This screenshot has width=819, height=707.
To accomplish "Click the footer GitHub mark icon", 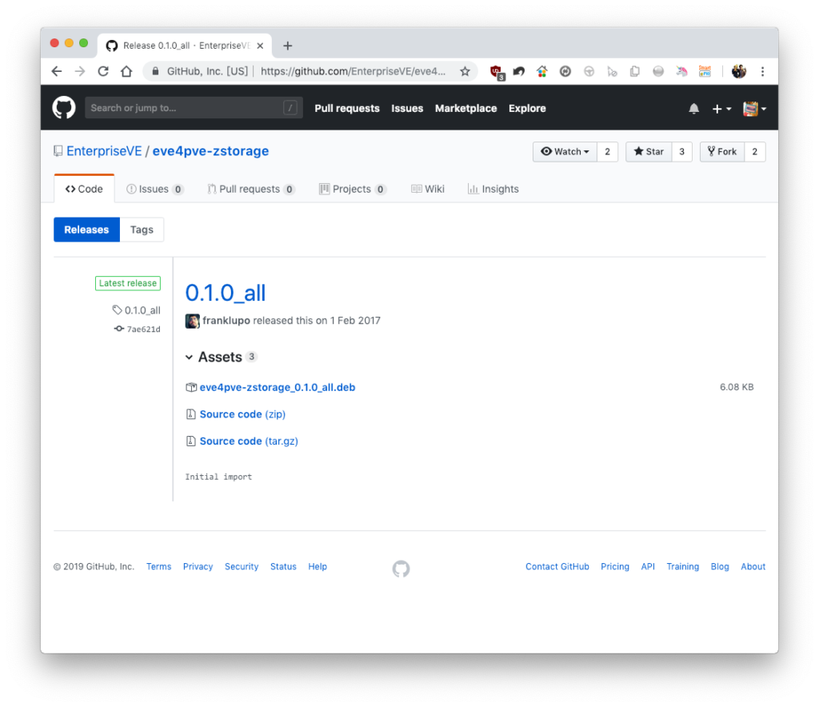I will point(401,568).
